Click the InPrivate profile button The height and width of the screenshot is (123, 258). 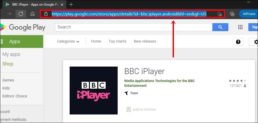coord(248,14)
